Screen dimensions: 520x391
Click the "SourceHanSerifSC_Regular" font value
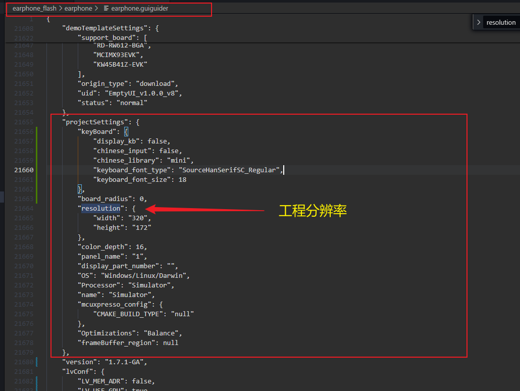tap(229, 170)
